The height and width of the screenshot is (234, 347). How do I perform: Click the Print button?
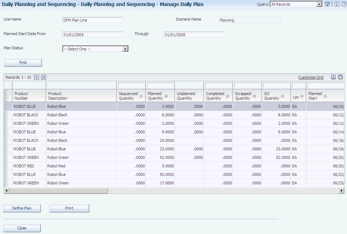69,208
